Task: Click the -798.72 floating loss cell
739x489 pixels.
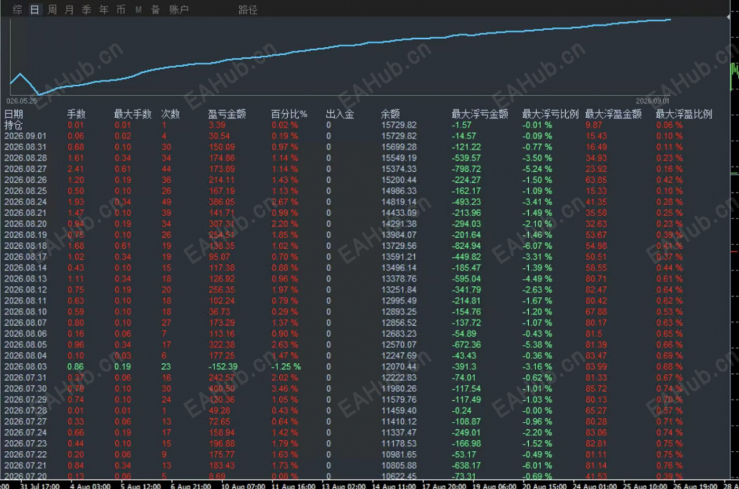Action: (x=466, y=169)
